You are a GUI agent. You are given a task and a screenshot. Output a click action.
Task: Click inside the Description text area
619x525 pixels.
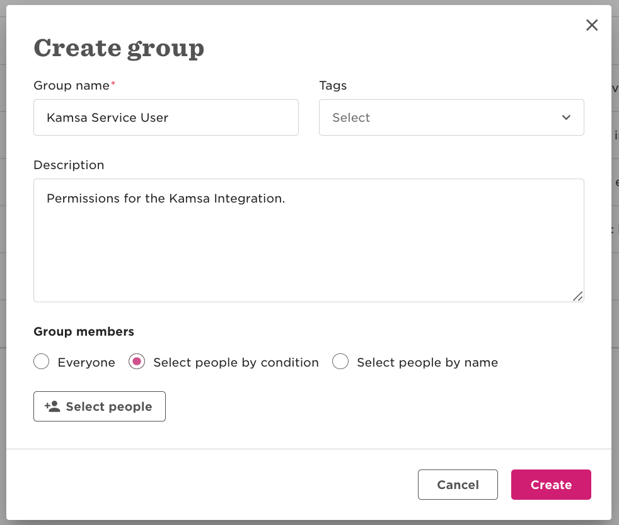pyautogui.click(x=309, y=240)
